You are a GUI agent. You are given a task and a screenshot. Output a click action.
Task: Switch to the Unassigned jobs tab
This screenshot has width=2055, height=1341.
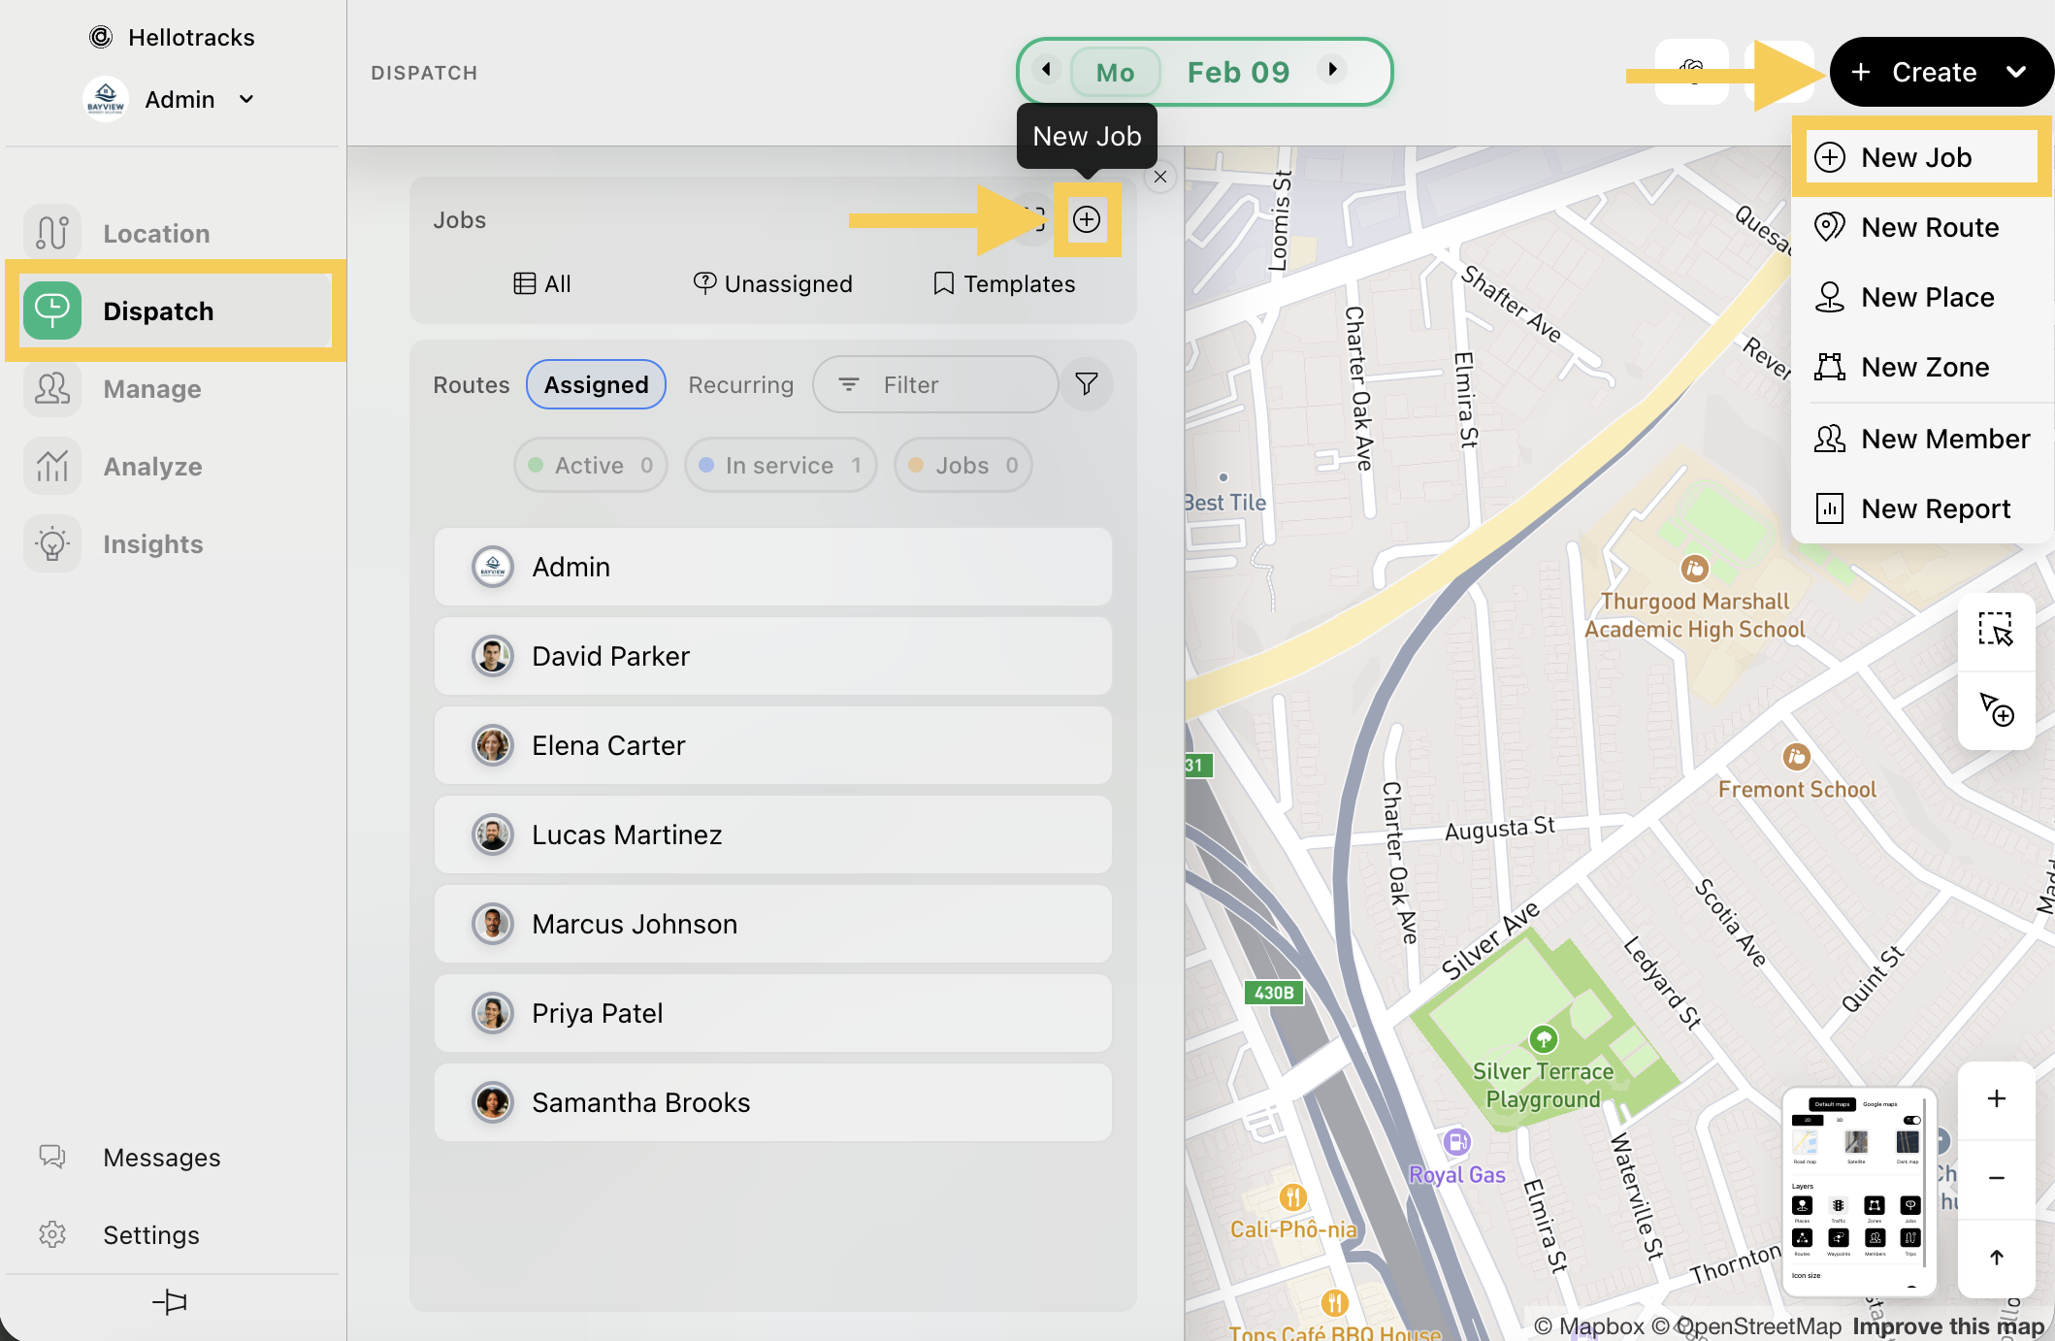coord(773,283)
